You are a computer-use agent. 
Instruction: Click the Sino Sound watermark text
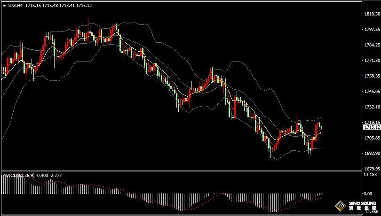(x=363, y=206)
